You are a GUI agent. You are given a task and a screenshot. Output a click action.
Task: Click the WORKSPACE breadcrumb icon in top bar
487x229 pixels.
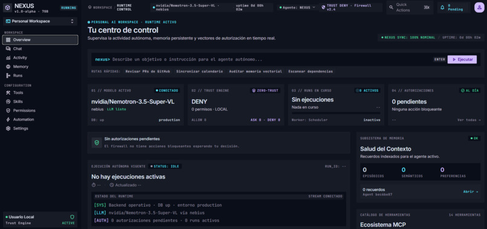90,7
